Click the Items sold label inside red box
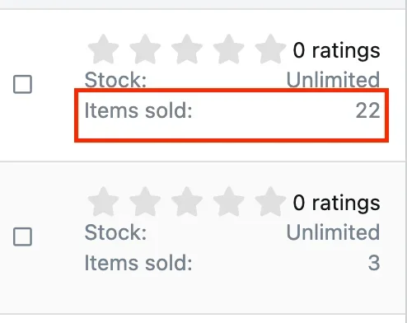407x323 pixels. [138, 110]
